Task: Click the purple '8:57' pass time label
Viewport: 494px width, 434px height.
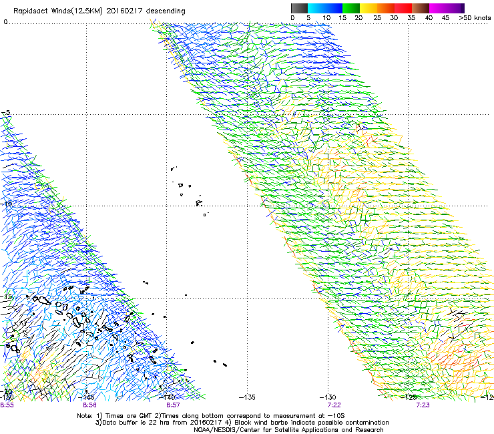Action: click(173, 405)
